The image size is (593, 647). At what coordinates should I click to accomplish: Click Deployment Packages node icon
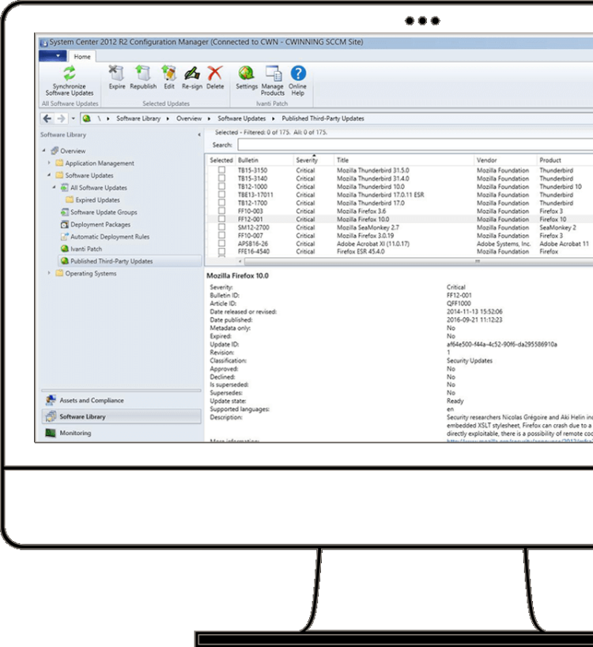point(64,225)
